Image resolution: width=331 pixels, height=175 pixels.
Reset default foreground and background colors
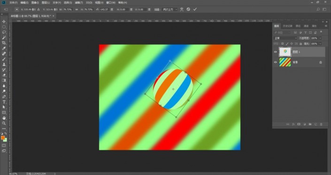pyautogui.click(x=2, y=133)
